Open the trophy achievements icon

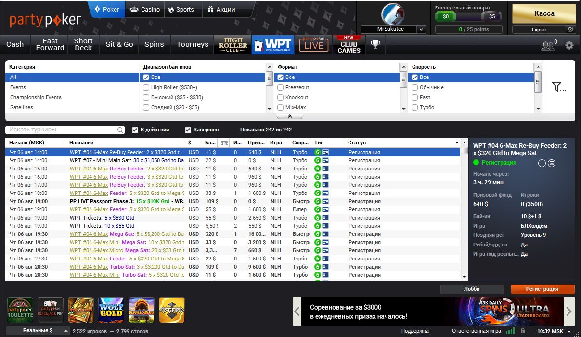point(375,45)
